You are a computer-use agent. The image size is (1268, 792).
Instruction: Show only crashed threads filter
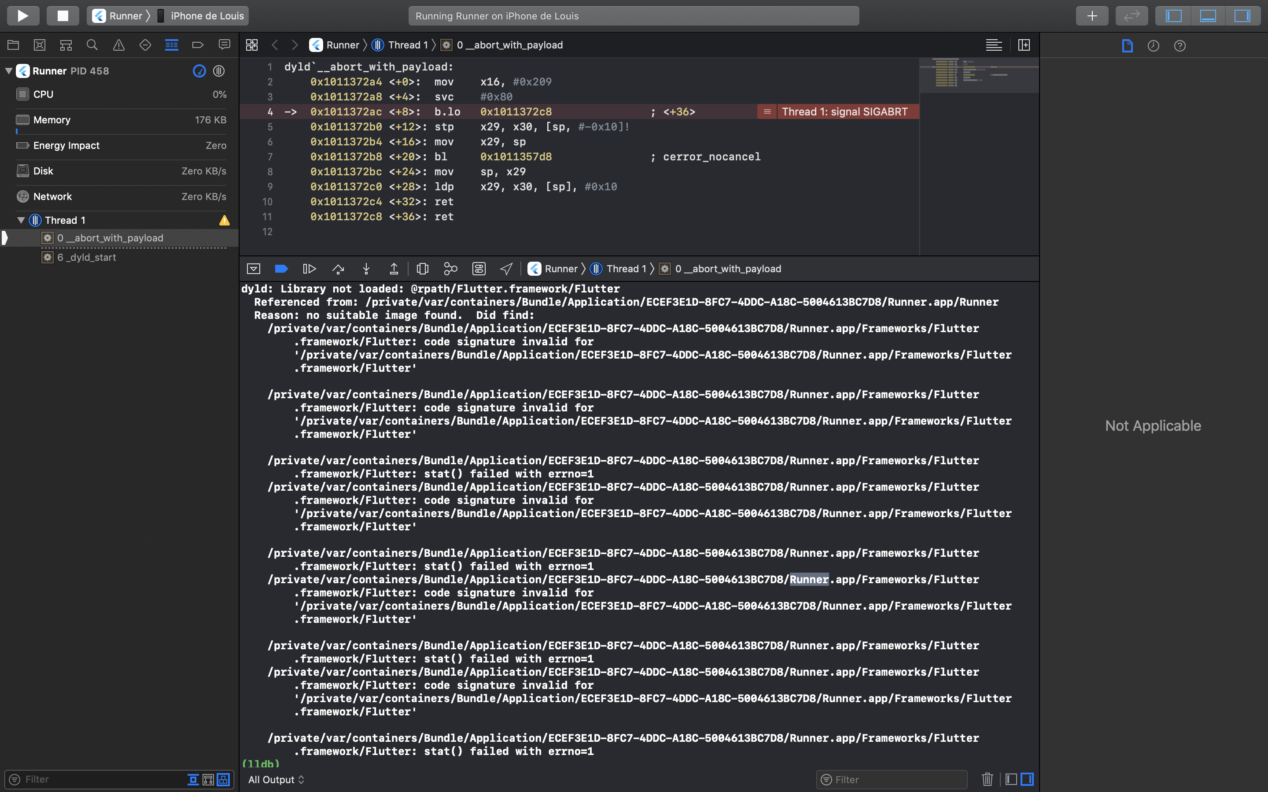coord(193,779)
